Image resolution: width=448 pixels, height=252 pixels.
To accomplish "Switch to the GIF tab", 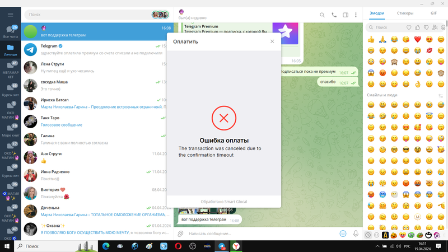I will [433, 12].
